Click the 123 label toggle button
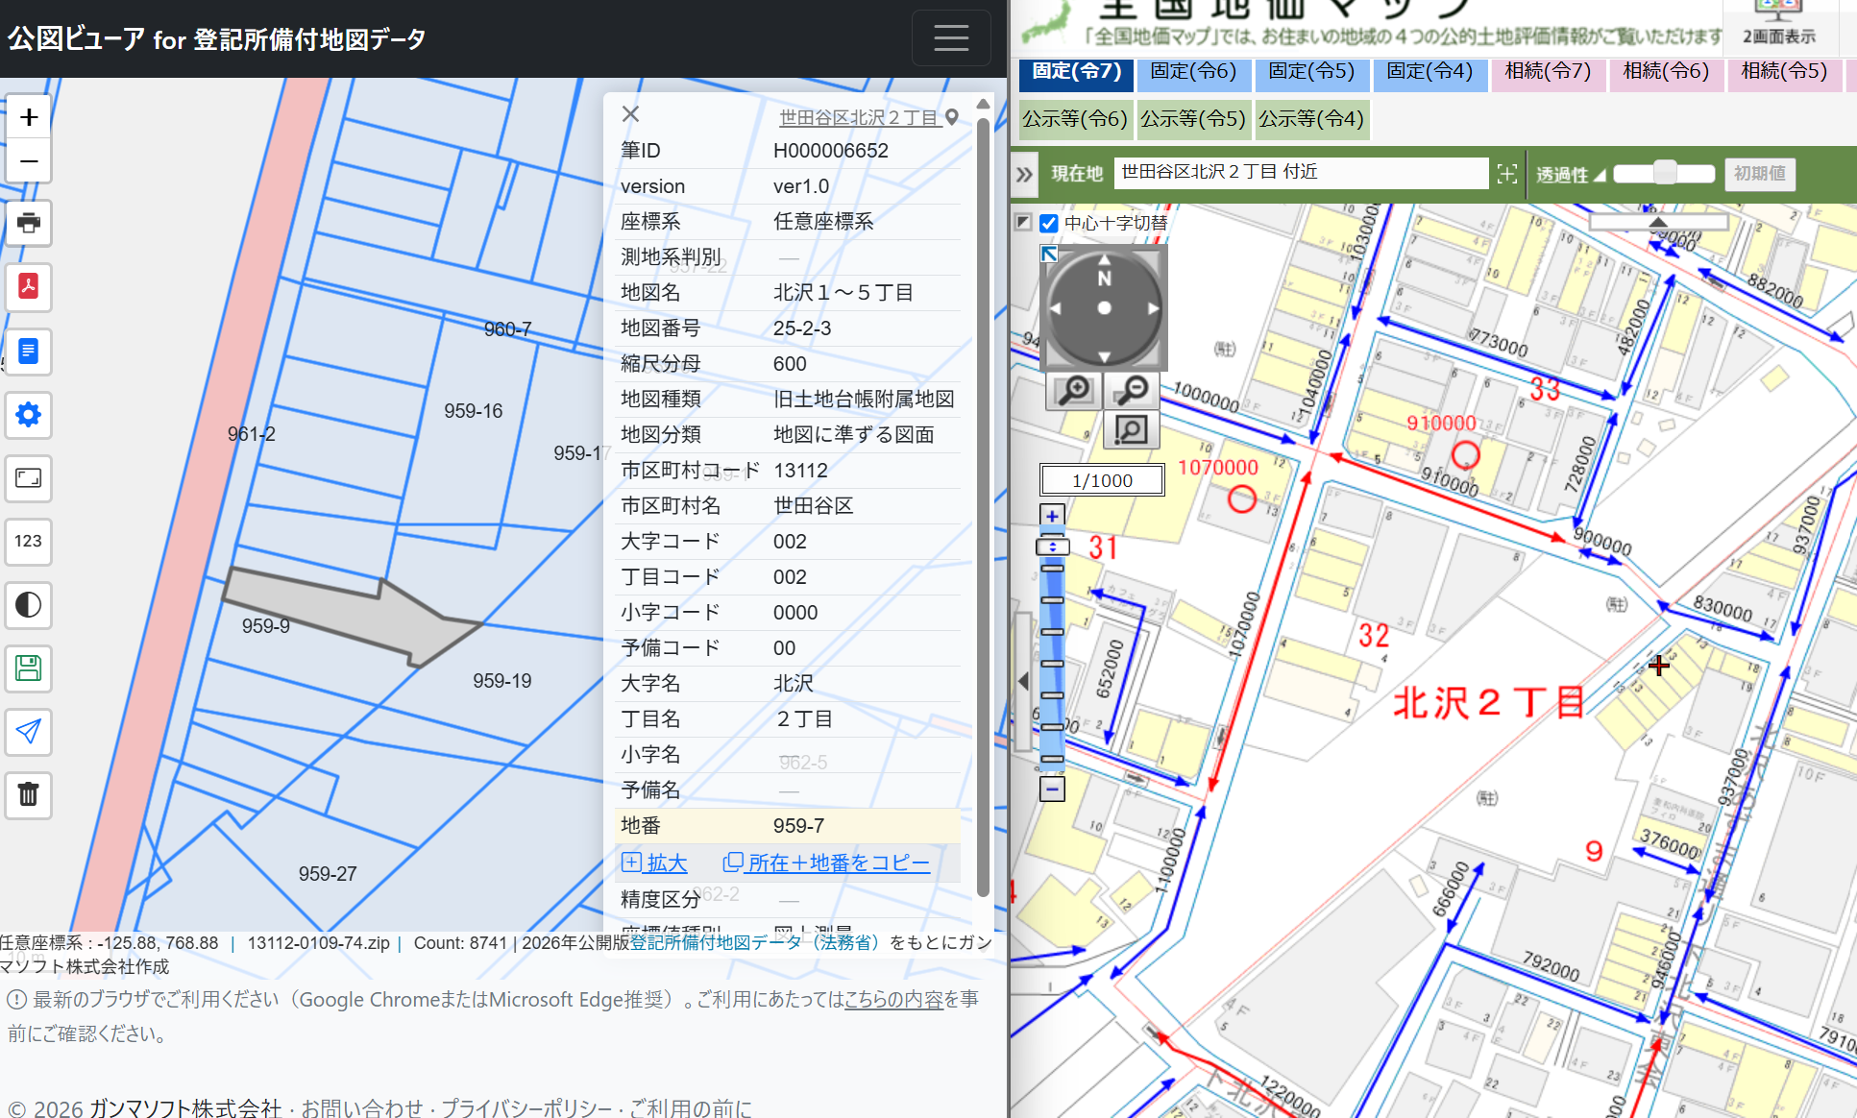The width and height of the screenshot is (1857, 1118). click(29, 541)
